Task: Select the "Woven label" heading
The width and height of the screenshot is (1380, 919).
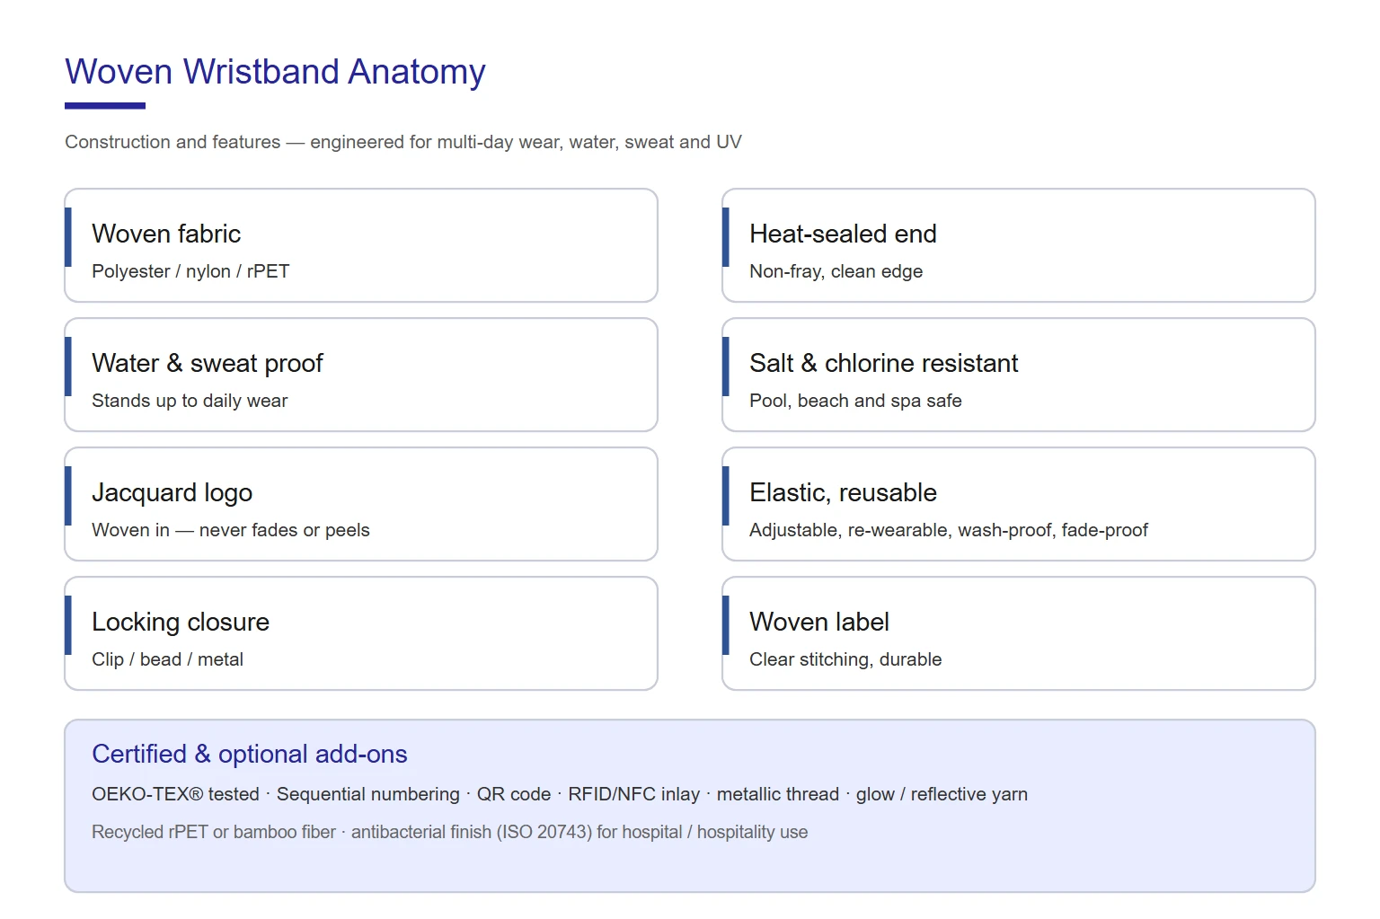Action: coord(819,622)
